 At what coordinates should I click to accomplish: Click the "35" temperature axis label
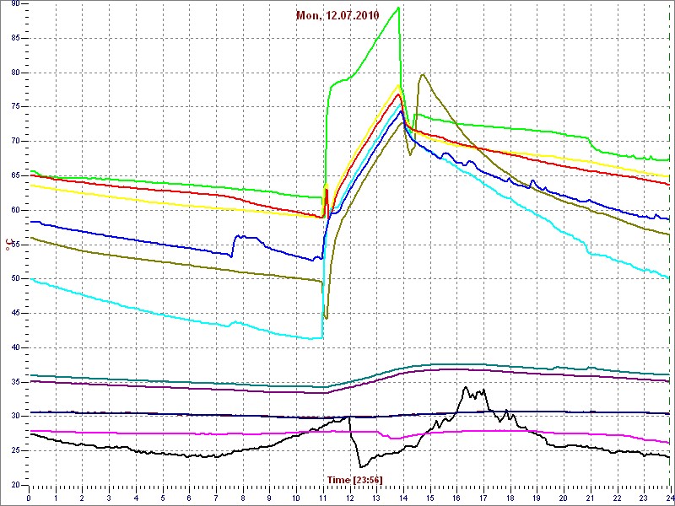click(15, 382)
